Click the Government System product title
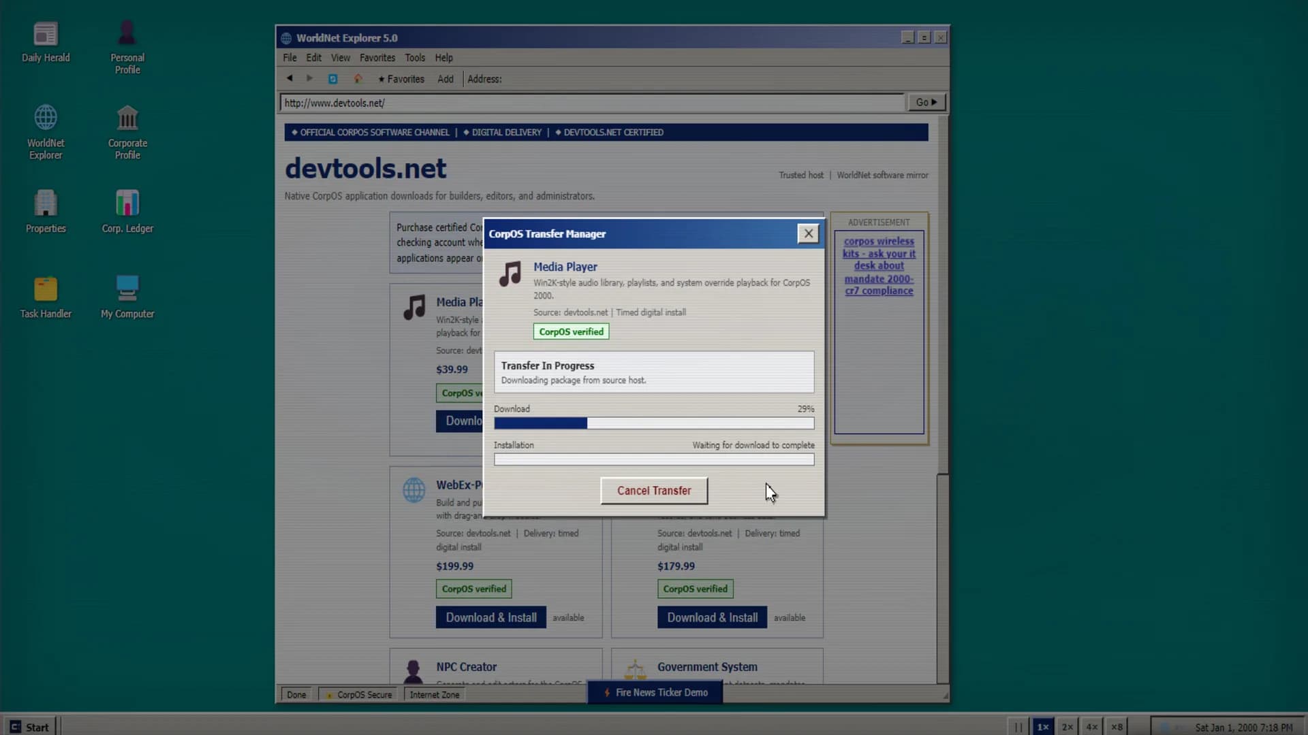This screenshot has width=1308, height=735. (x=707, y=667)
